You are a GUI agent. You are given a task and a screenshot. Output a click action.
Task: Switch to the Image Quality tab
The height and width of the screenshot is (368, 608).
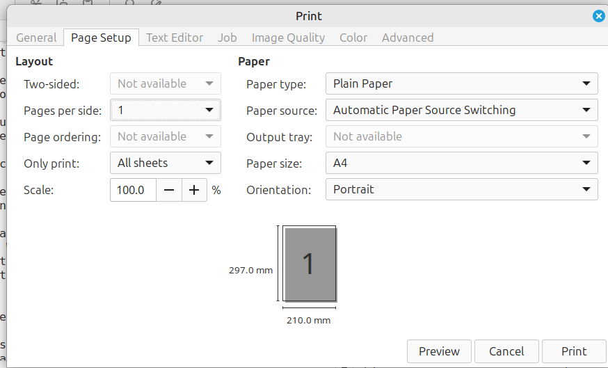pos(288,38)
